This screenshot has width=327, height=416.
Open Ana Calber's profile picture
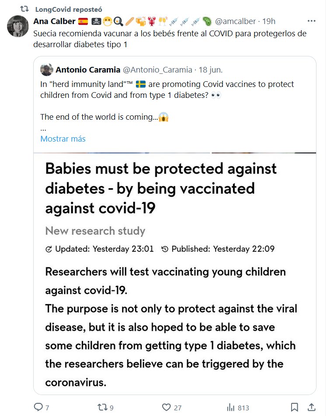pyautogui.click(x=18, y=26)
